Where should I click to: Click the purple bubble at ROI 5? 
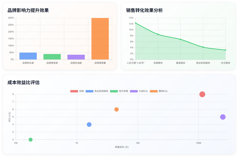tap(223, 117)
